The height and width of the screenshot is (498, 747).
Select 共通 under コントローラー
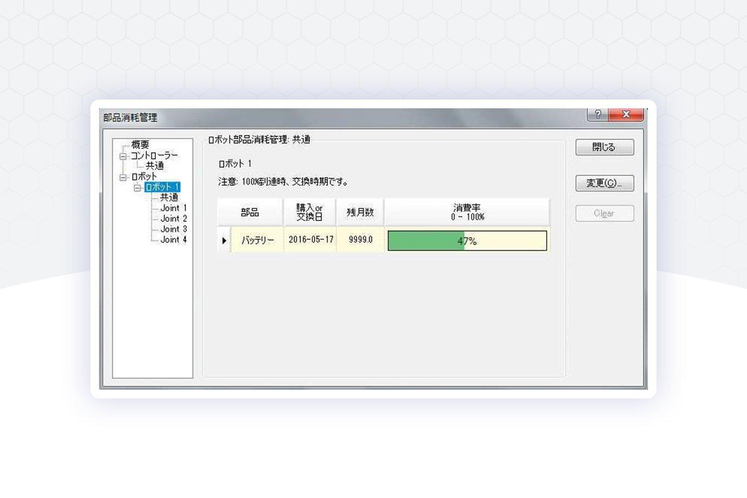coord(155,166)
